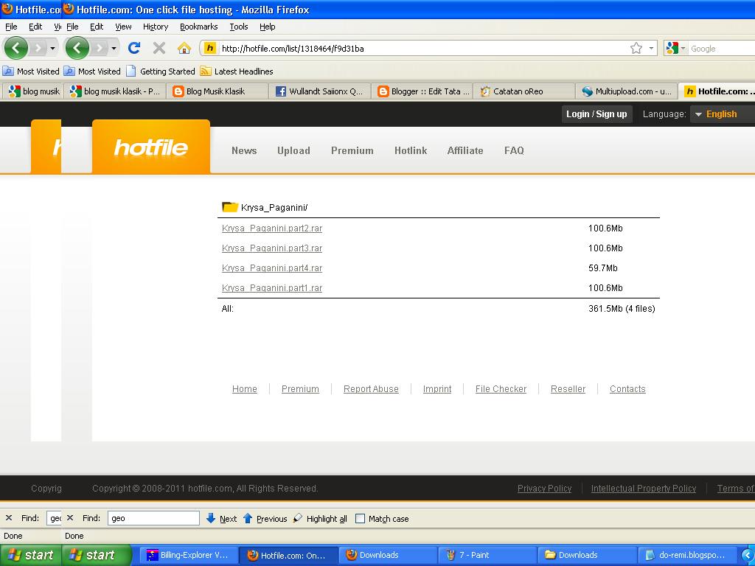
Task: Click the '361.5Mb (4 files)' total text
Action: coord(622,309)
